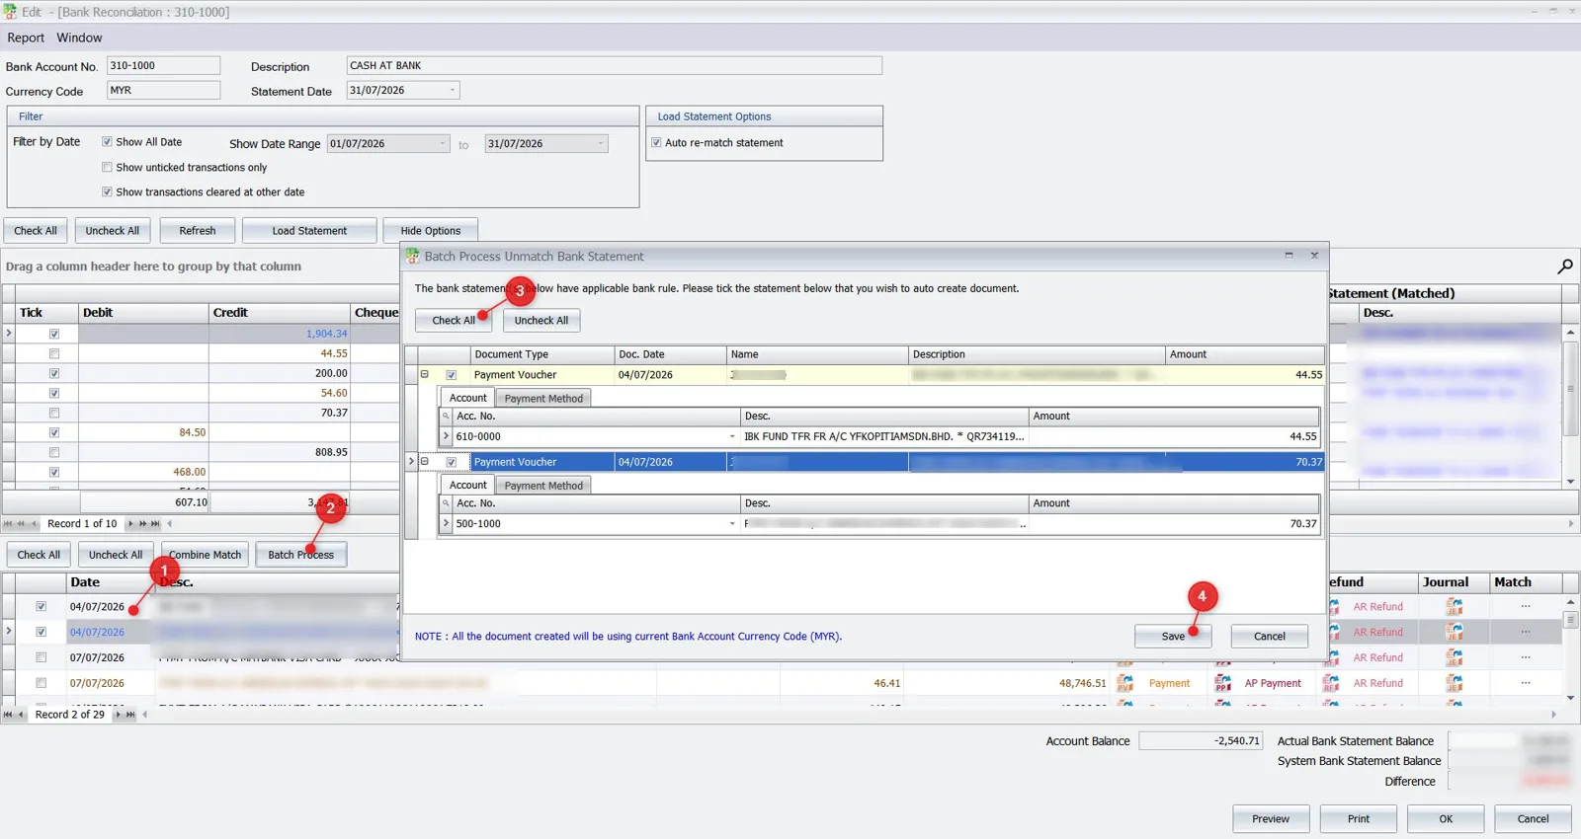Open the Window menu
Image resolution: width=1581 pixels, height=839 pixels.
79,38
